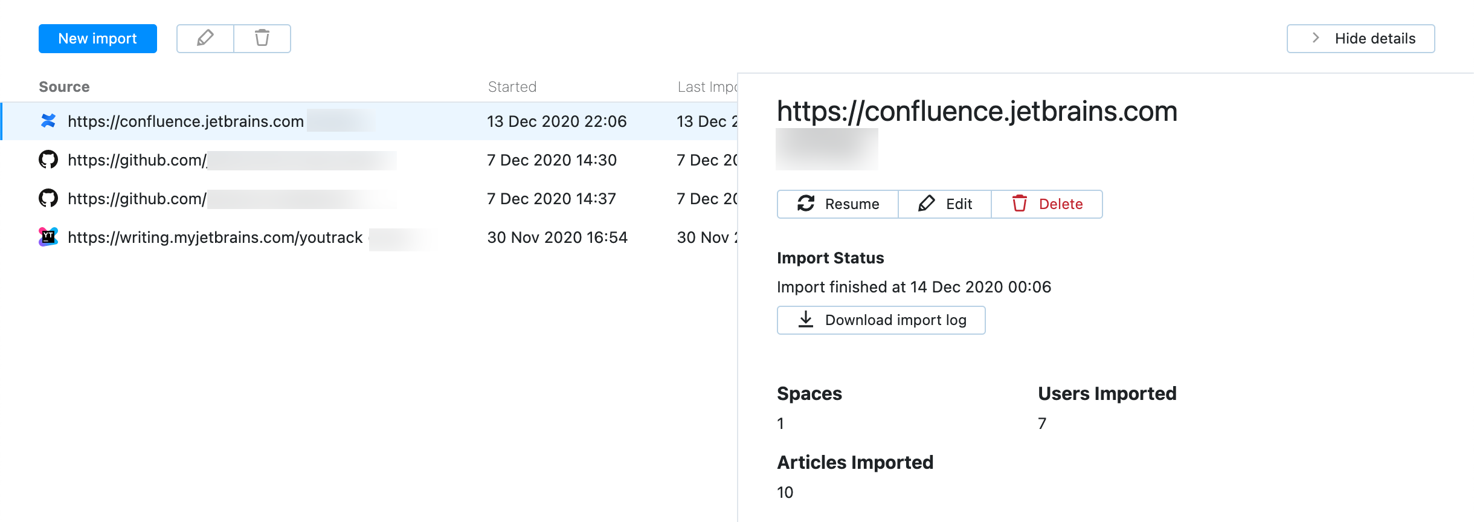Viewport: 1474px width, 522px height.
Task: Click Download import log
Action: pyautogui.click(x=880, y=320)
